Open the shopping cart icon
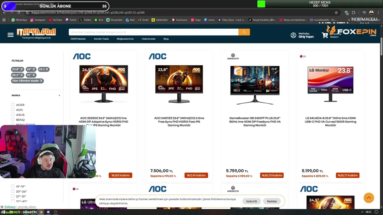The width and height of the screenshot is (383, 215). coord(325,35)
